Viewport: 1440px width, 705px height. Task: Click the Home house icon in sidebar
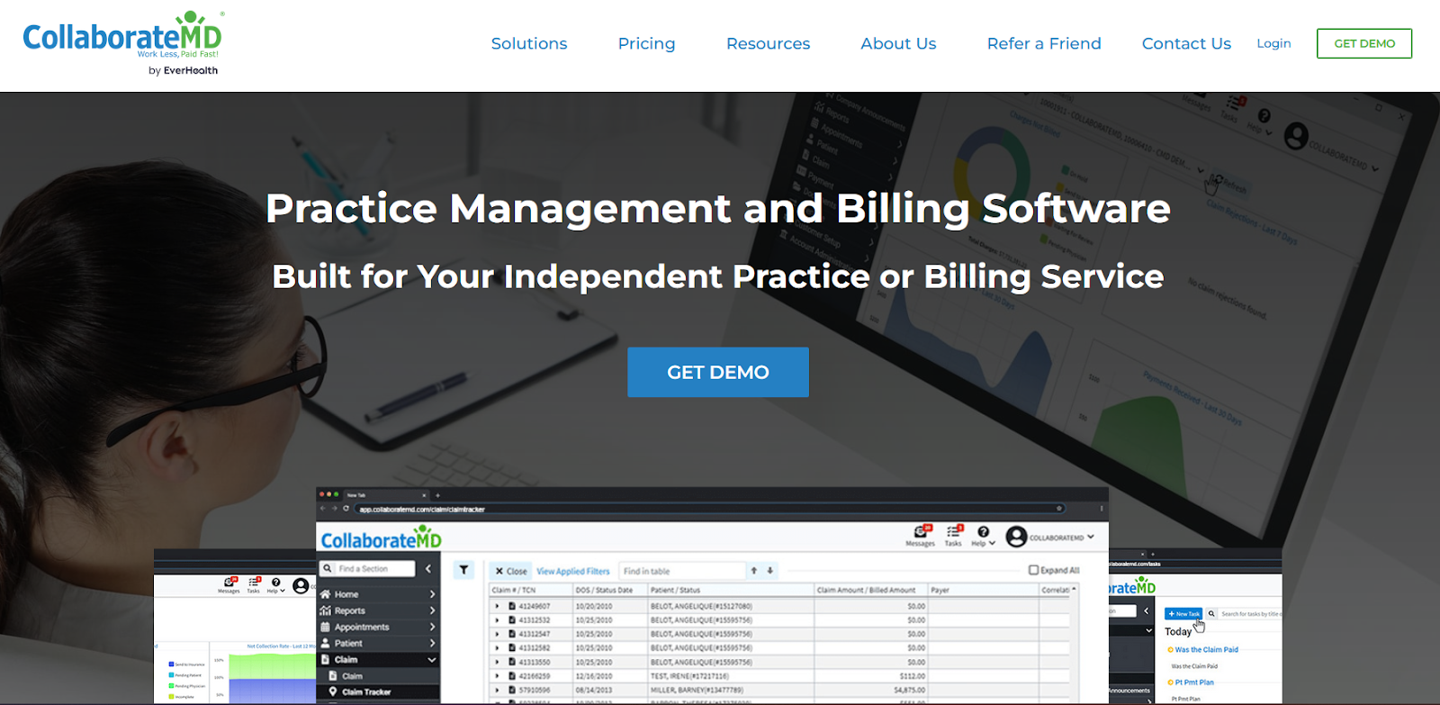[x=325, y=594]
